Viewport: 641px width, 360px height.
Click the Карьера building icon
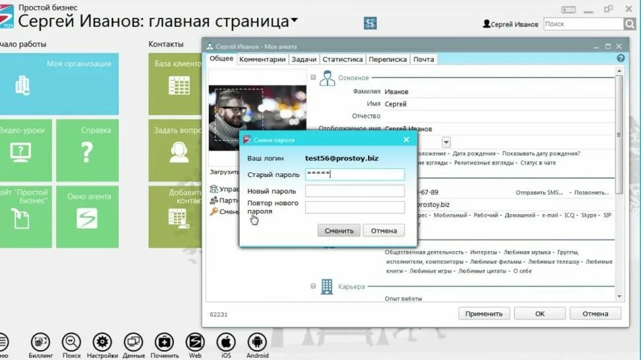(326, 287)
